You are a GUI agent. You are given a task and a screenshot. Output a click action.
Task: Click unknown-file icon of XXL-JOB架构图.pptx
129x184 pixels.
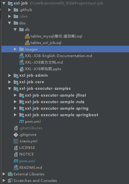click(22, 69)
